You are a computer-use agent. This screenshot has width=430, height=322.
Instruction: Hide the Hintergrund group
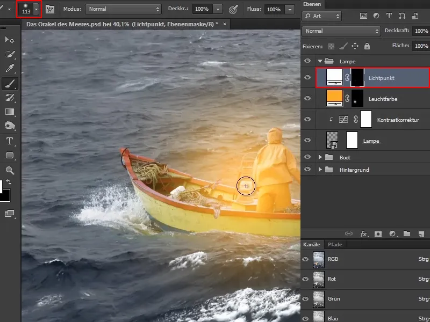pos(307,169)
